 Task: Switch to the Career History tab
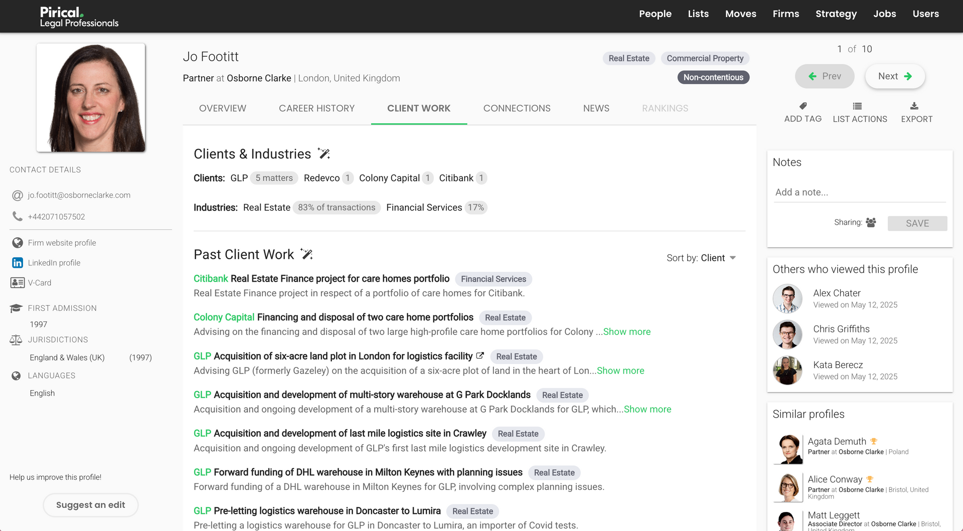tap(317, 108)
